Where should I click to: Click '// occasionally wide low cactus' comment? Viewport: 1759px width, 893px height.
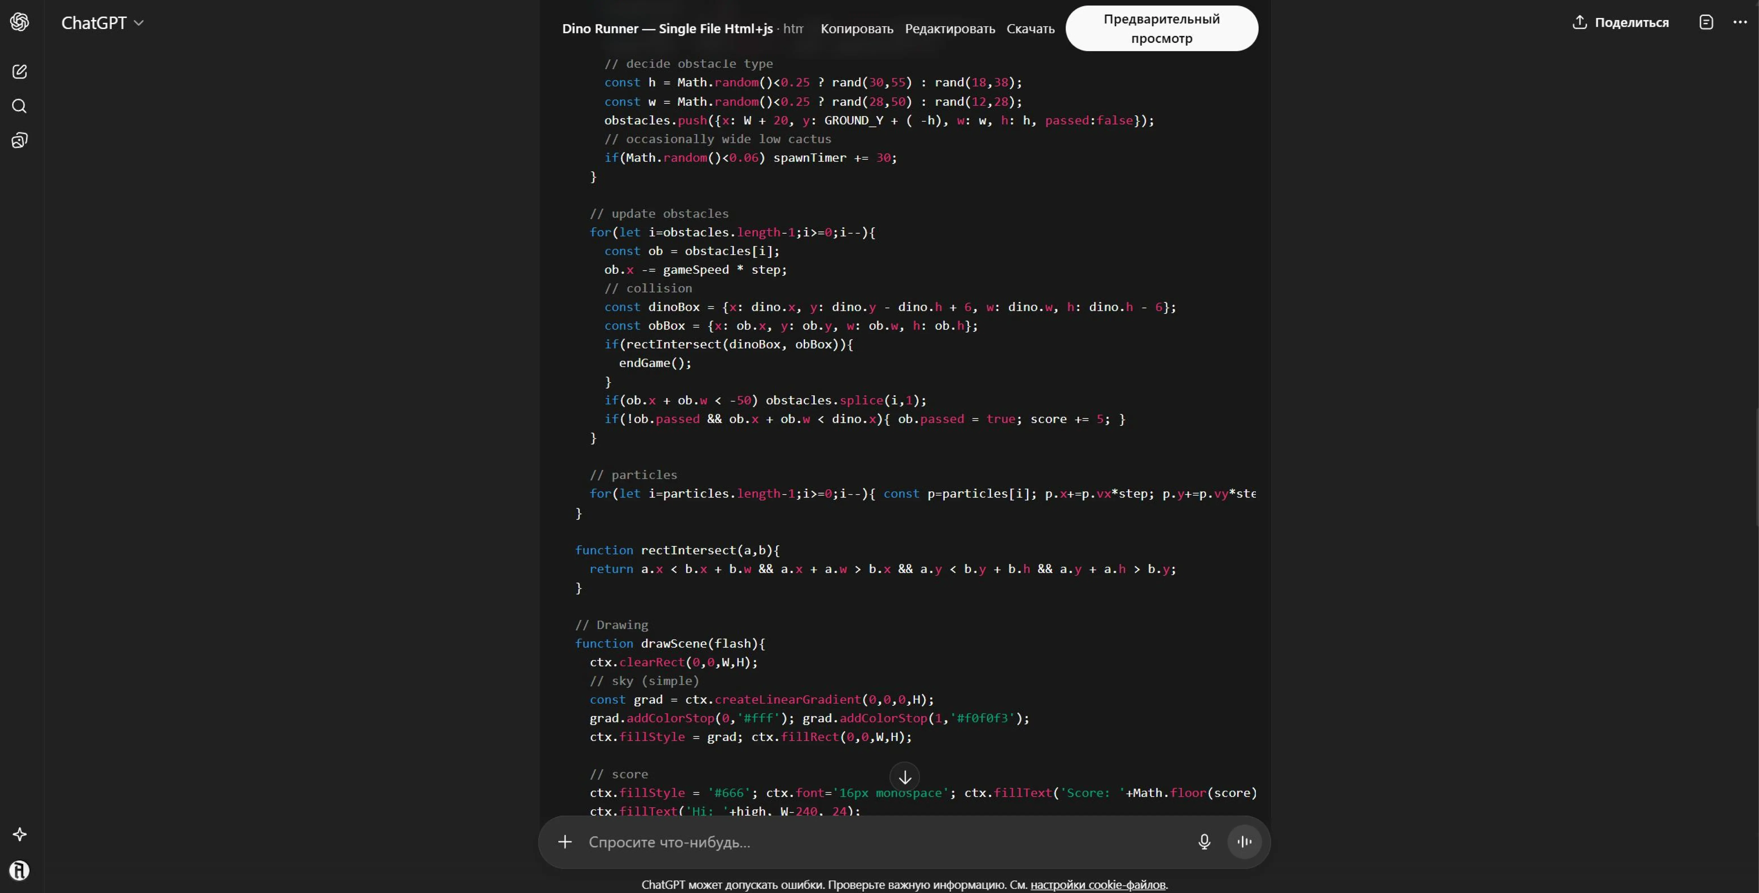pyautogui.click(x=718, y=139)
